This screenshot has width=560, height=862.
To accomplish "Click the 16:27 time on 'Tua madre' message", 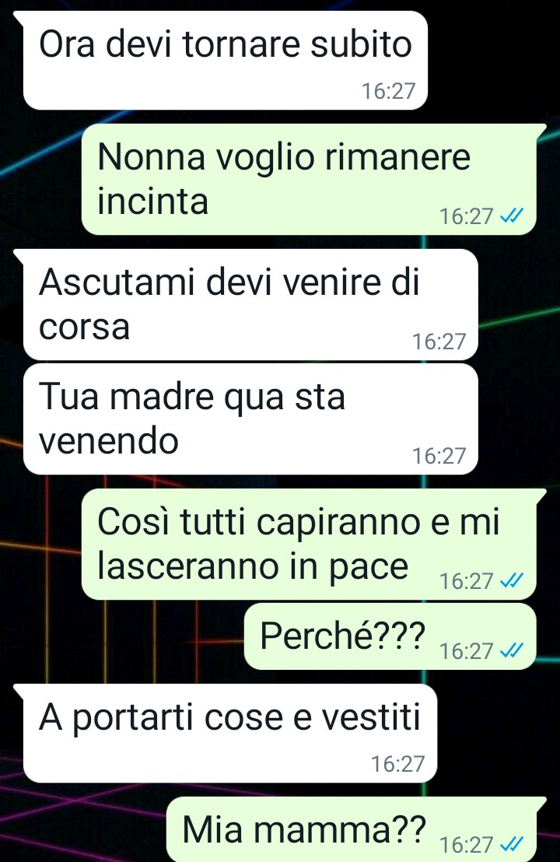I will coord(439,456).
